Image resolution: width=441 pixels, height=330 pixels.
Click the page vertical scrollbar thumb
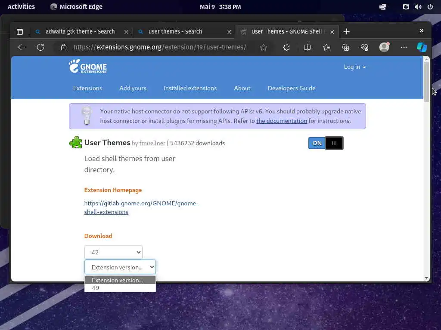[426, 82]
